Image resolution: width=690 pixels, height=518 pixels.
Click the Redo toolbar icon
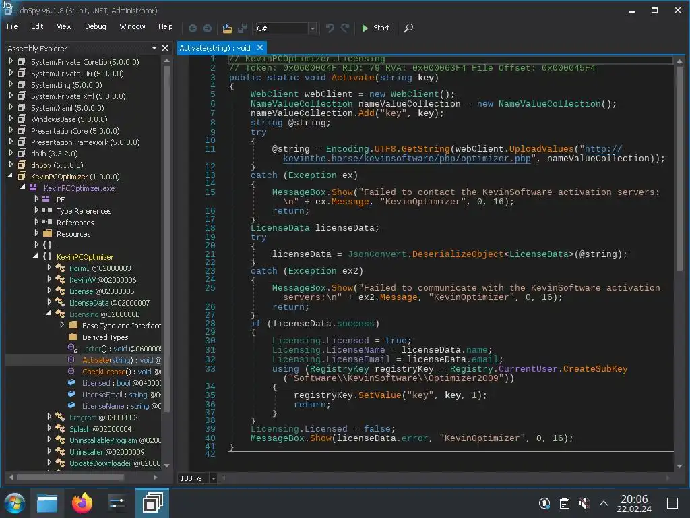tap(345, 28)
